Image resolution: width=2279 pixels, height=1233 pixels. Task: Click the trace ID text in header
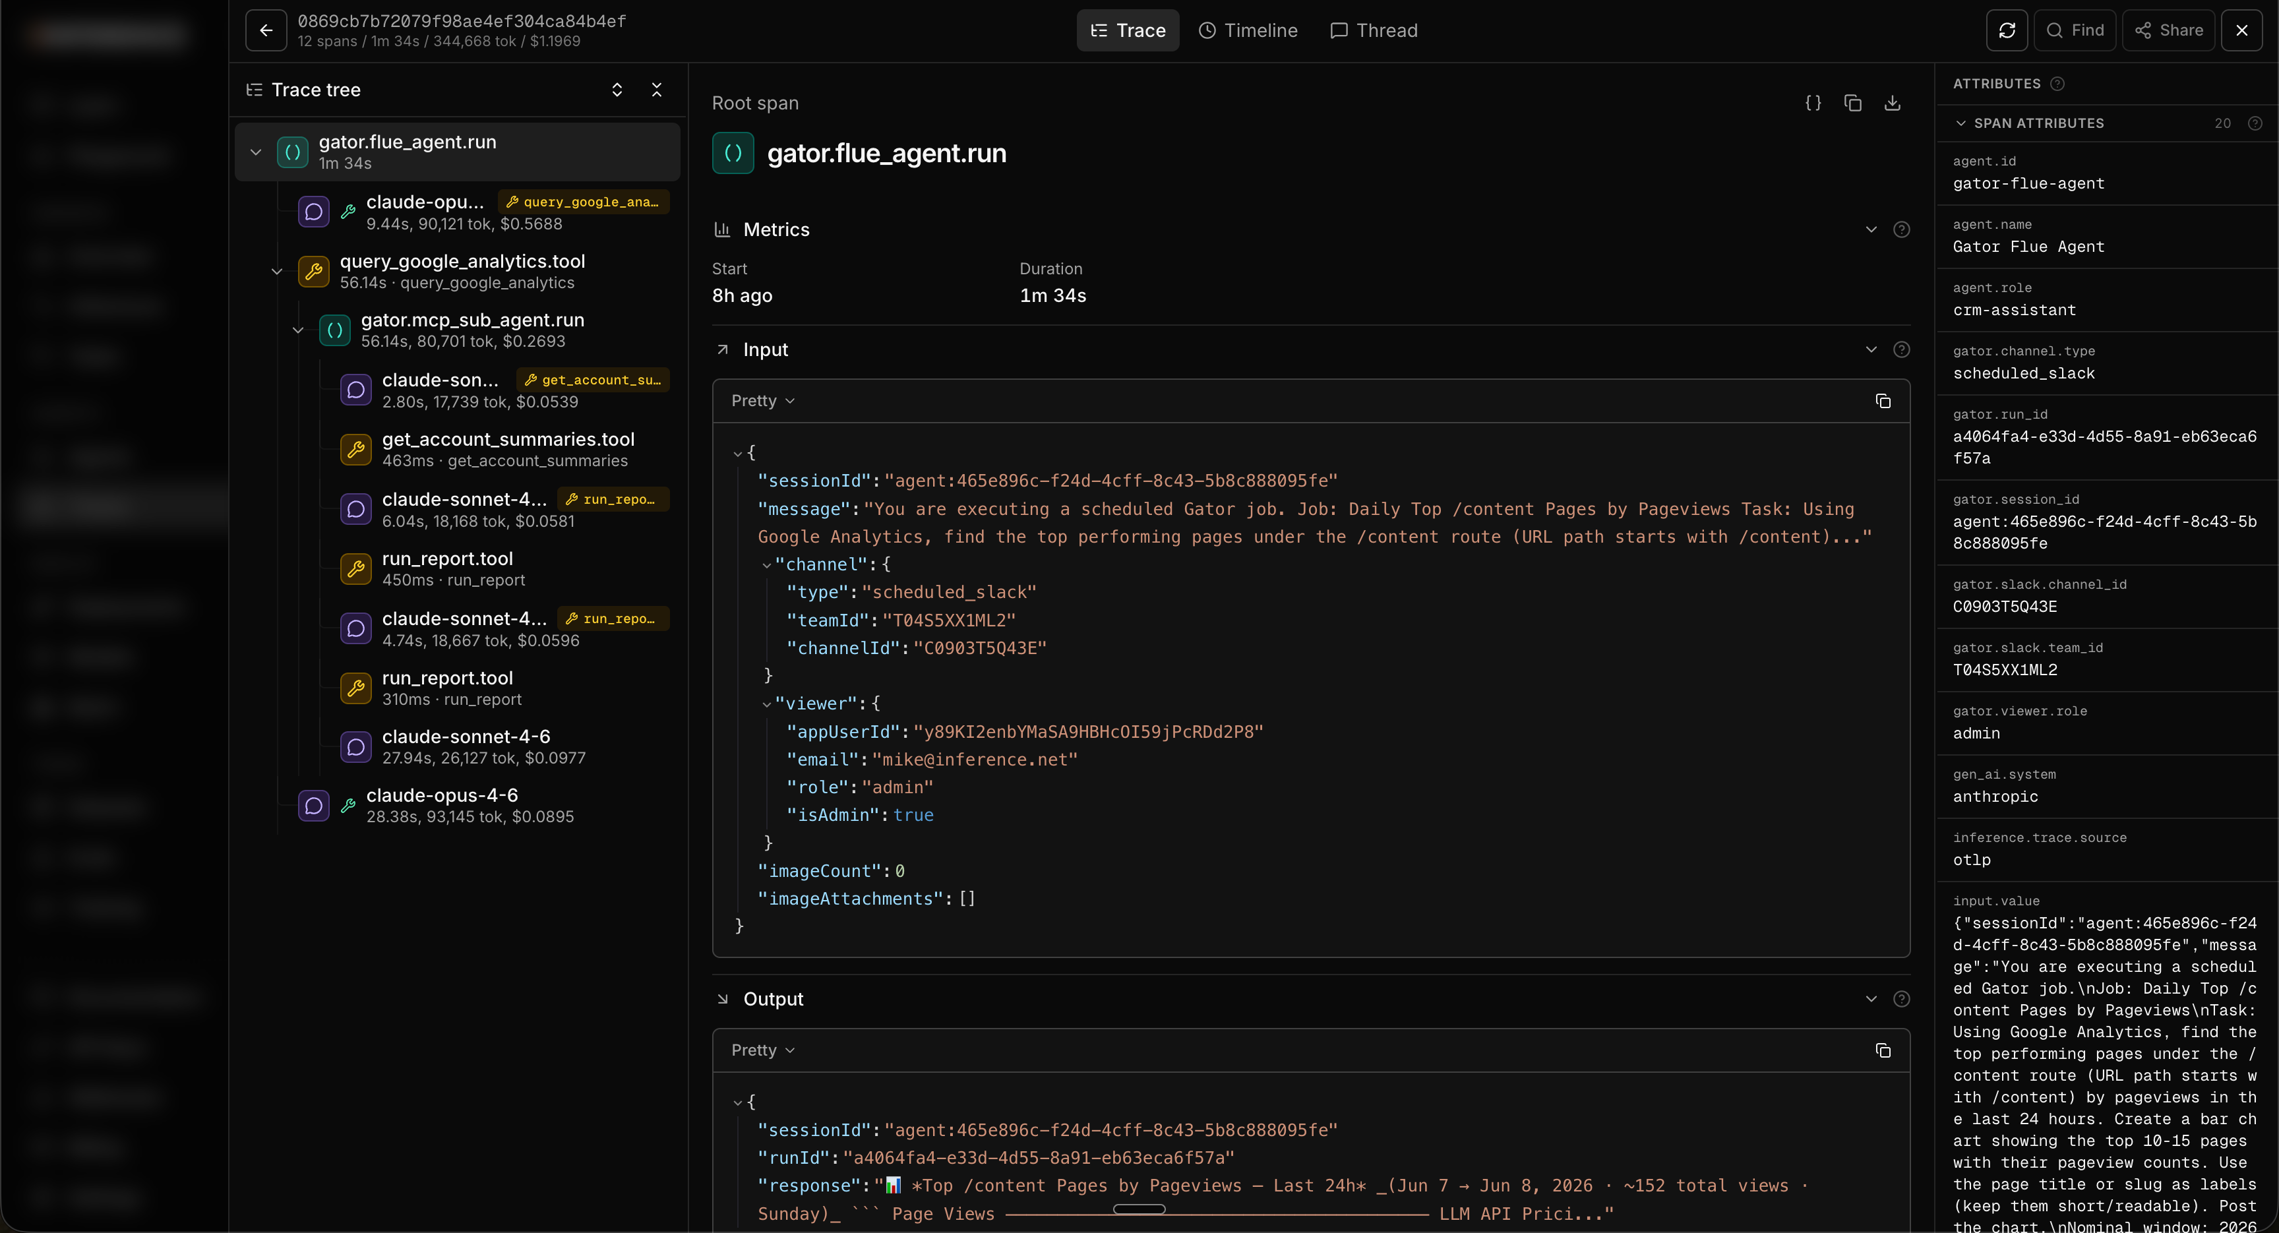coord(461,20)
